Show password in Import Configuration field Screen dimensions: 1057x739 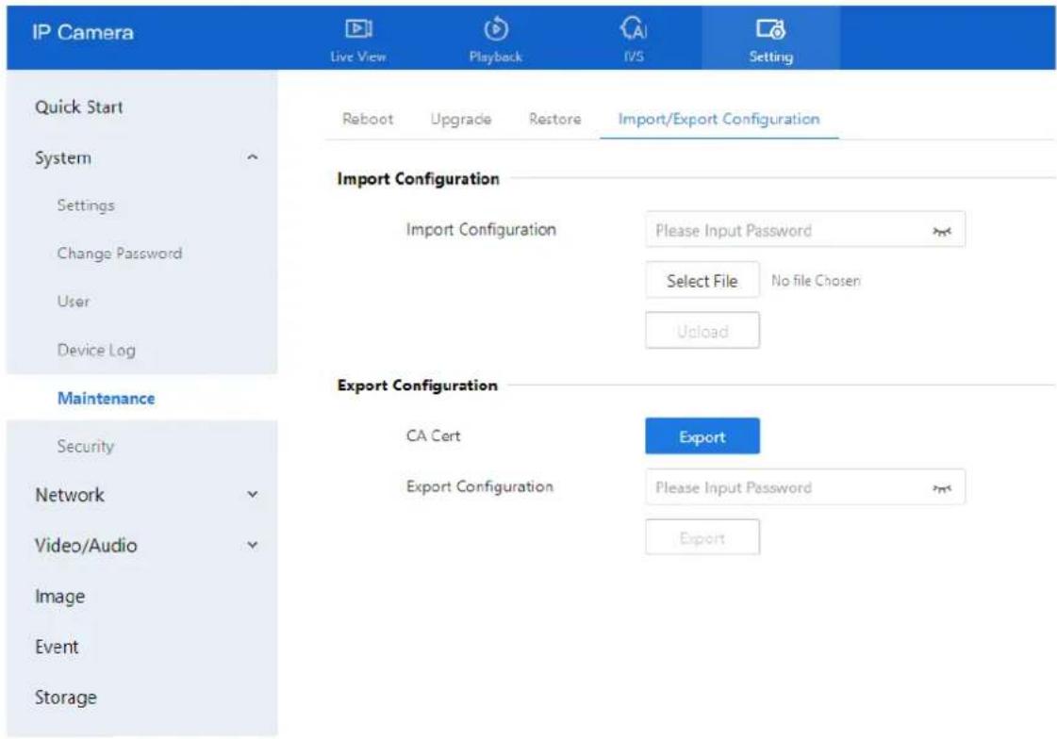point(942,232)
